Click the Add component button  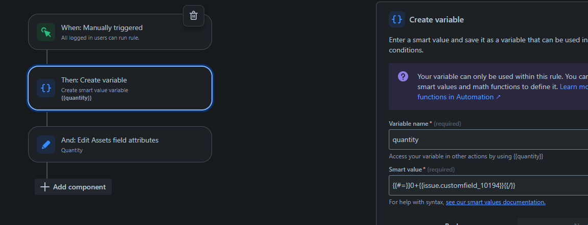pyautogui.click(x=73, y=187)
